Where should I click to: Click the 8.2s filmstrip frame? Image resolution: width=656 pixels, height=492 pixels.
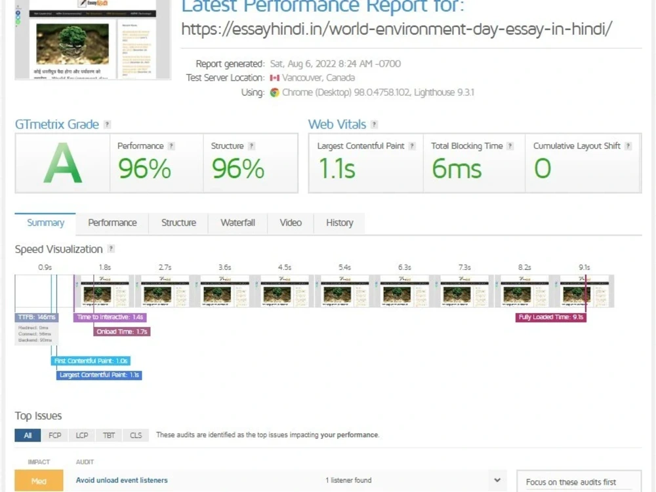pyautogui.click(x=525, y=291)
